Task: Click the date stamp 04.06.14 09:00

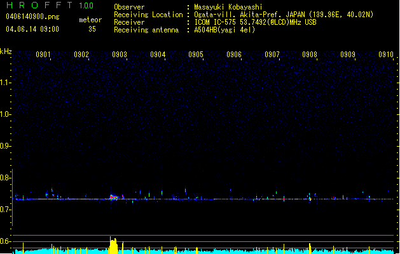Action: 32,29
